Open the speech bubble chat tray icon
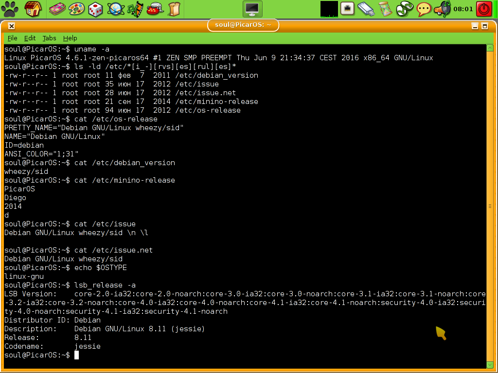 424,9
